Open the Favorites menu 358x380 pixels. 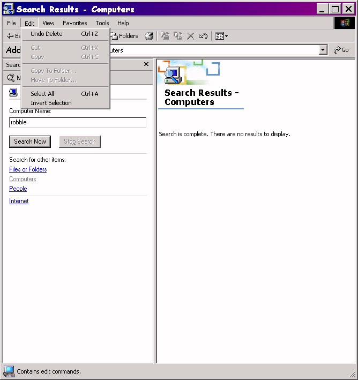[x=74, y=23]
